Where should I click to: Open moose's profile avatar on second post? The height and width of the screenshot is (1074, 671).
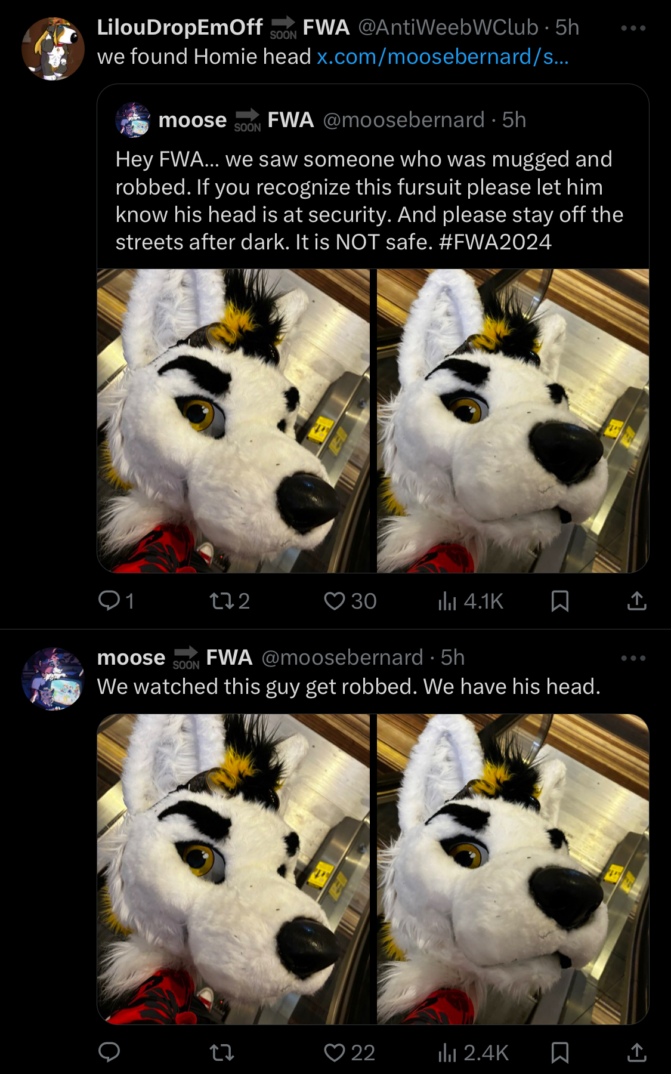(x=53, y=679)
